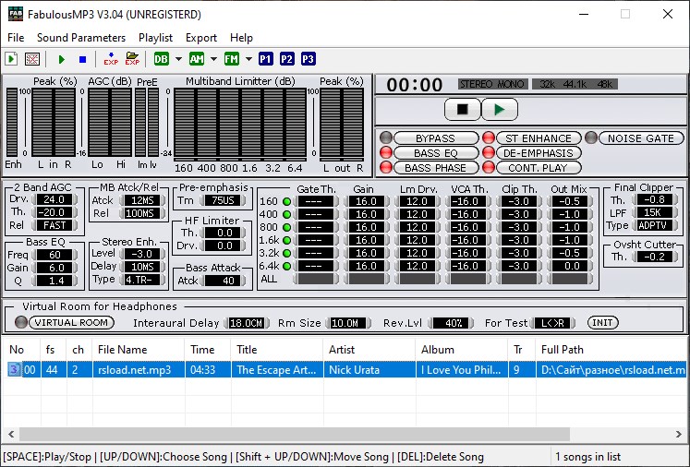Viewport: 690px width, 467px height.
Task: Click the INIT button in Virtual Room
Action: [x=602, y=323]
